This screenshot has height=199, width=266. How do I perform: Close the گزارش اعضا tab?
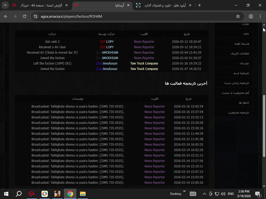(x=66, y=5)
